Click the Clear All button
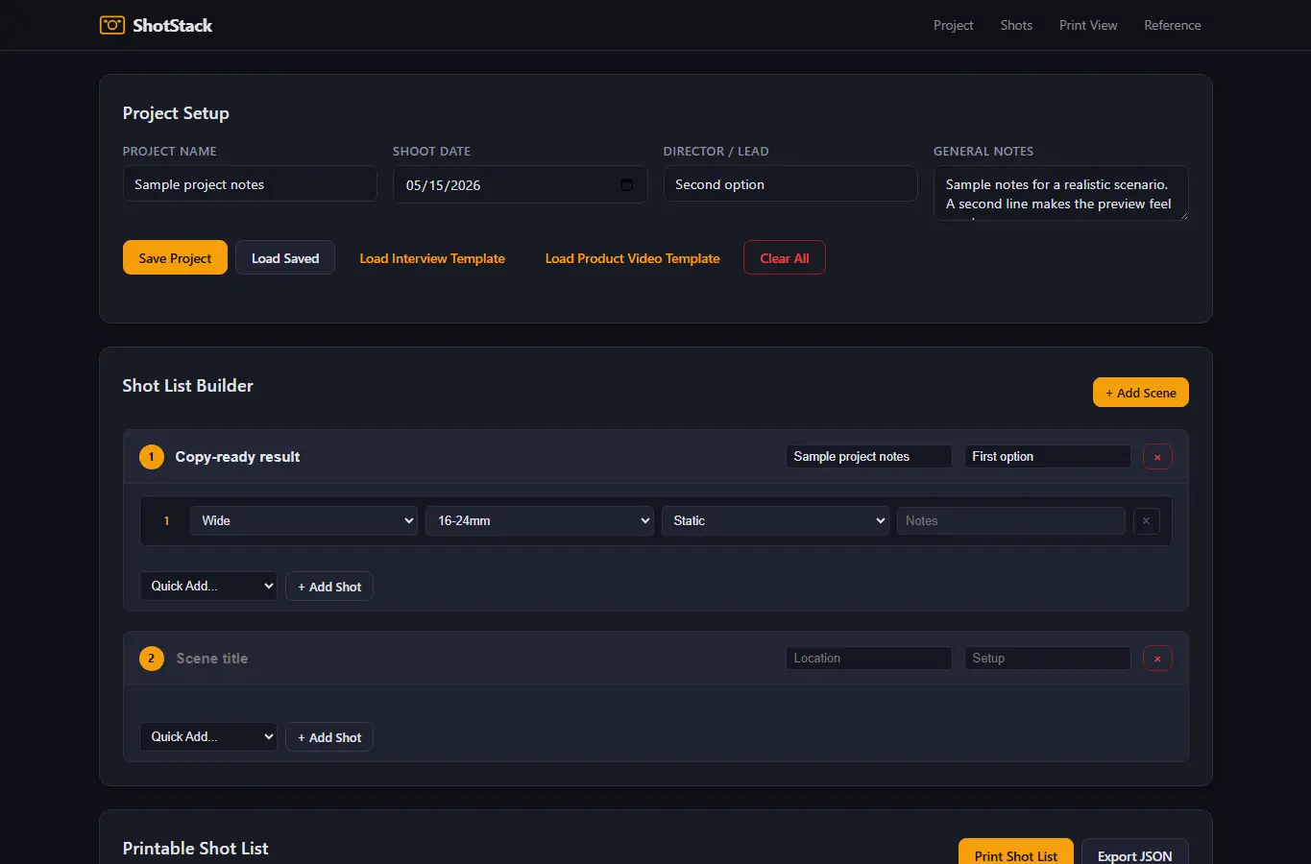The image size is (1311, 864). pos(785,257)
